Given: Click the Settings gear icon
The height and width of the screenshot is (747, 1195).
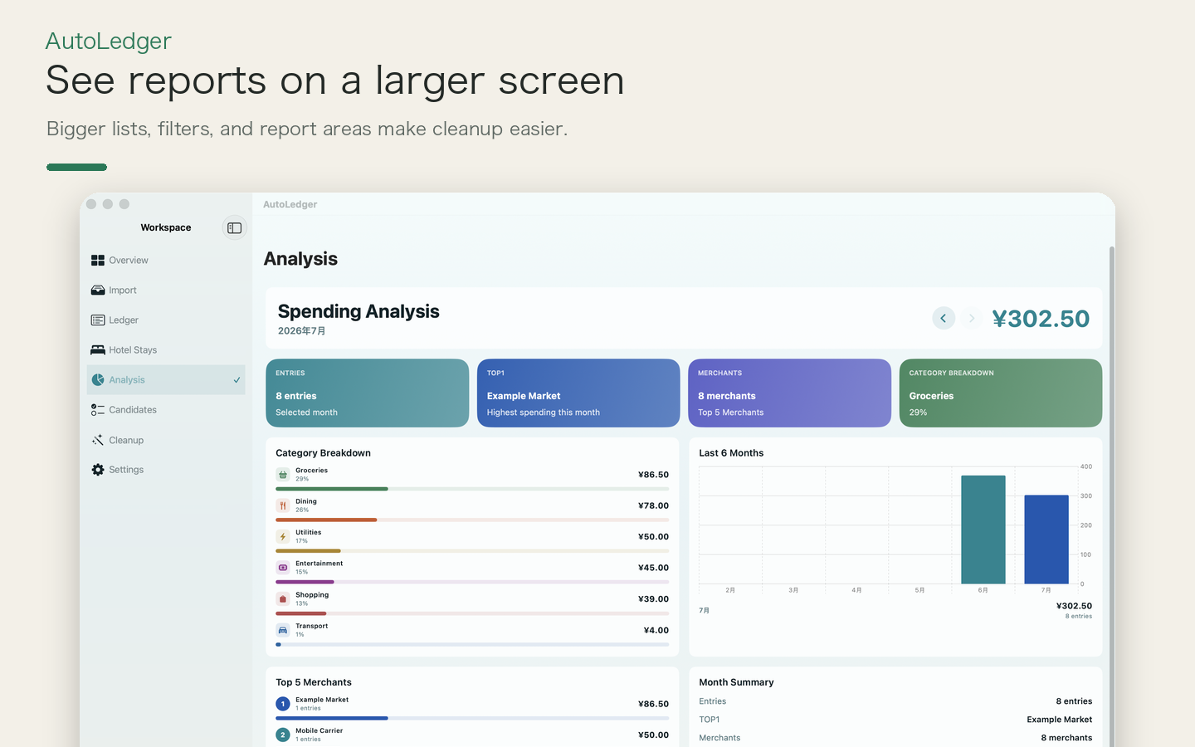Looking at the screenshot, I should pyautogui.click(x=98, y=470).
